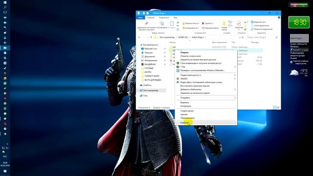Click the red X Delete ribbon icon

pos(203,23)
